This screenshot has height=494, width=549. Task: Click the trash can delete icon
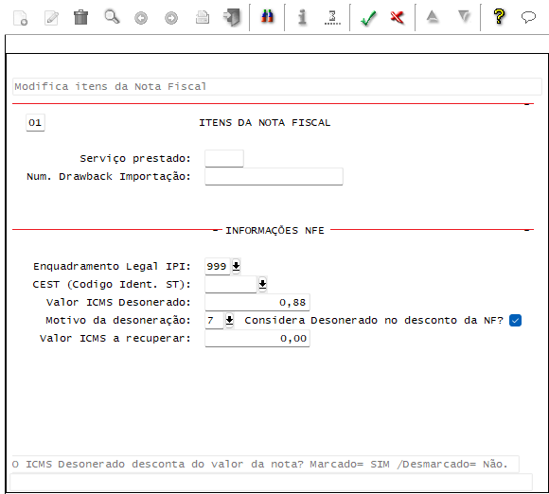(x=80, y=17)
